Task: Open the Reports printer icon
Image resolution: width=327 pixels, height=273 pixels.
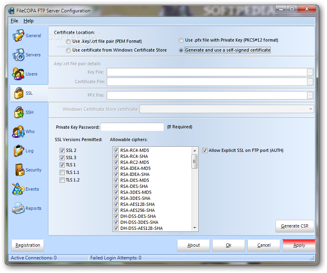Action: 18,208
